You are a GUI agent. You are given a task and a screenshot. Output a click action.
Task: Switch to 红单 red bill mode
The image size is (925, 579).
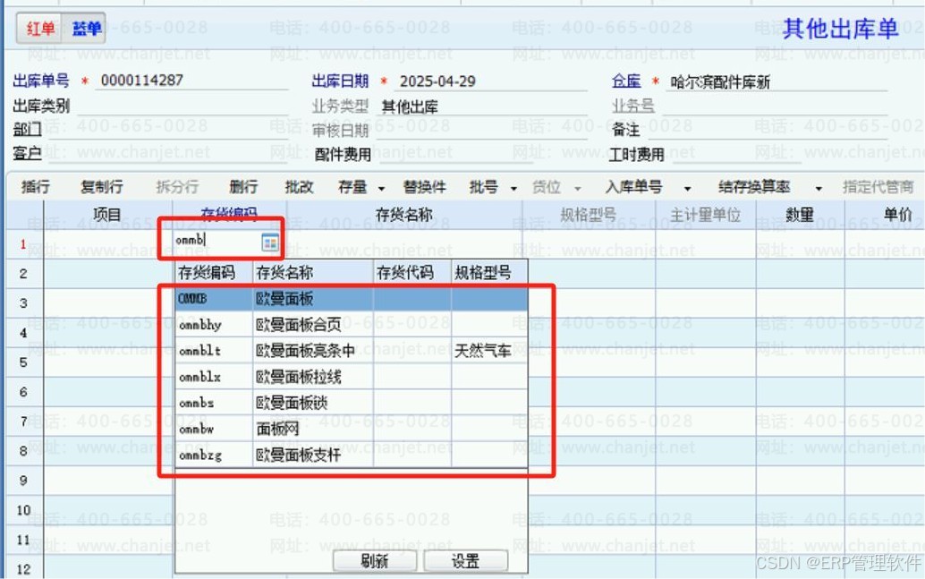pos(40,29)
